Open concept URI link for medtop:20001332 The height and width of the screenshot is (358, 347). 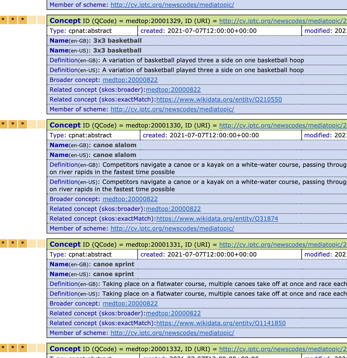click(x=283, y=349)
